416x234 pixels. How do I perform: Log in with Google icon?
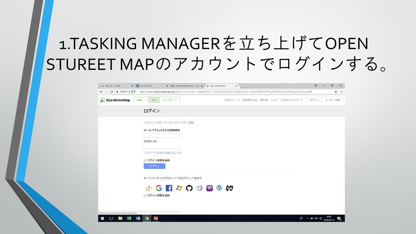(x=159, y=188)
